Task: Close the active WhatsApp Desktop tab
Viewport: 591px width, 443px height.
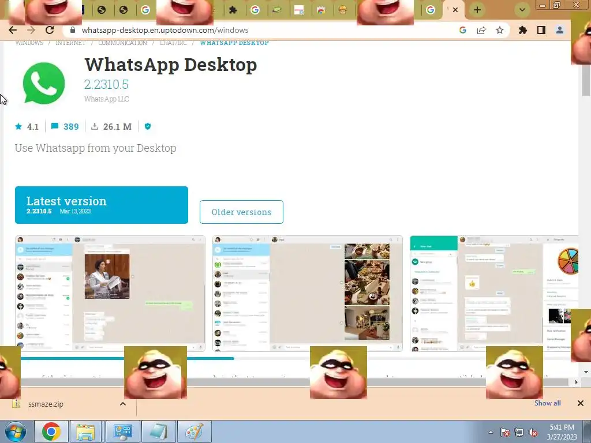Action: point(455,10)
